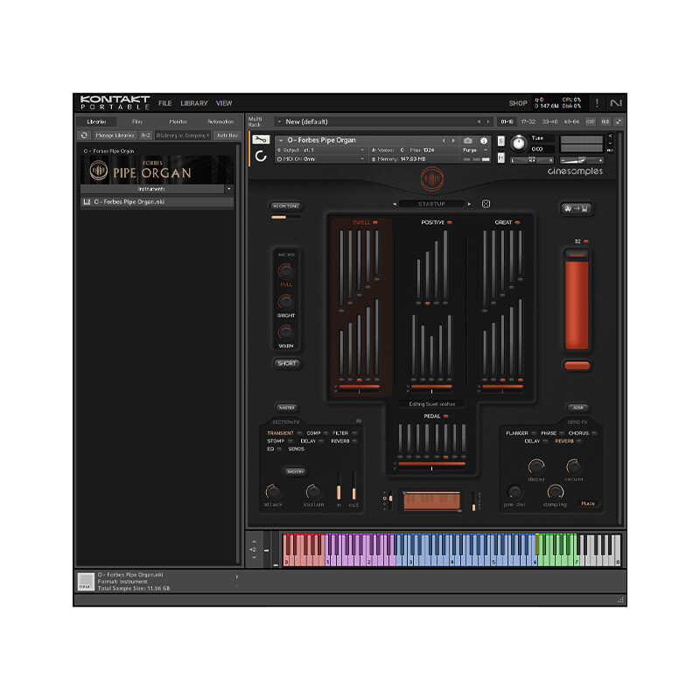Click the circular reload icon below the wrench
The image size is (700, 700).
click(x=261, y=156)
